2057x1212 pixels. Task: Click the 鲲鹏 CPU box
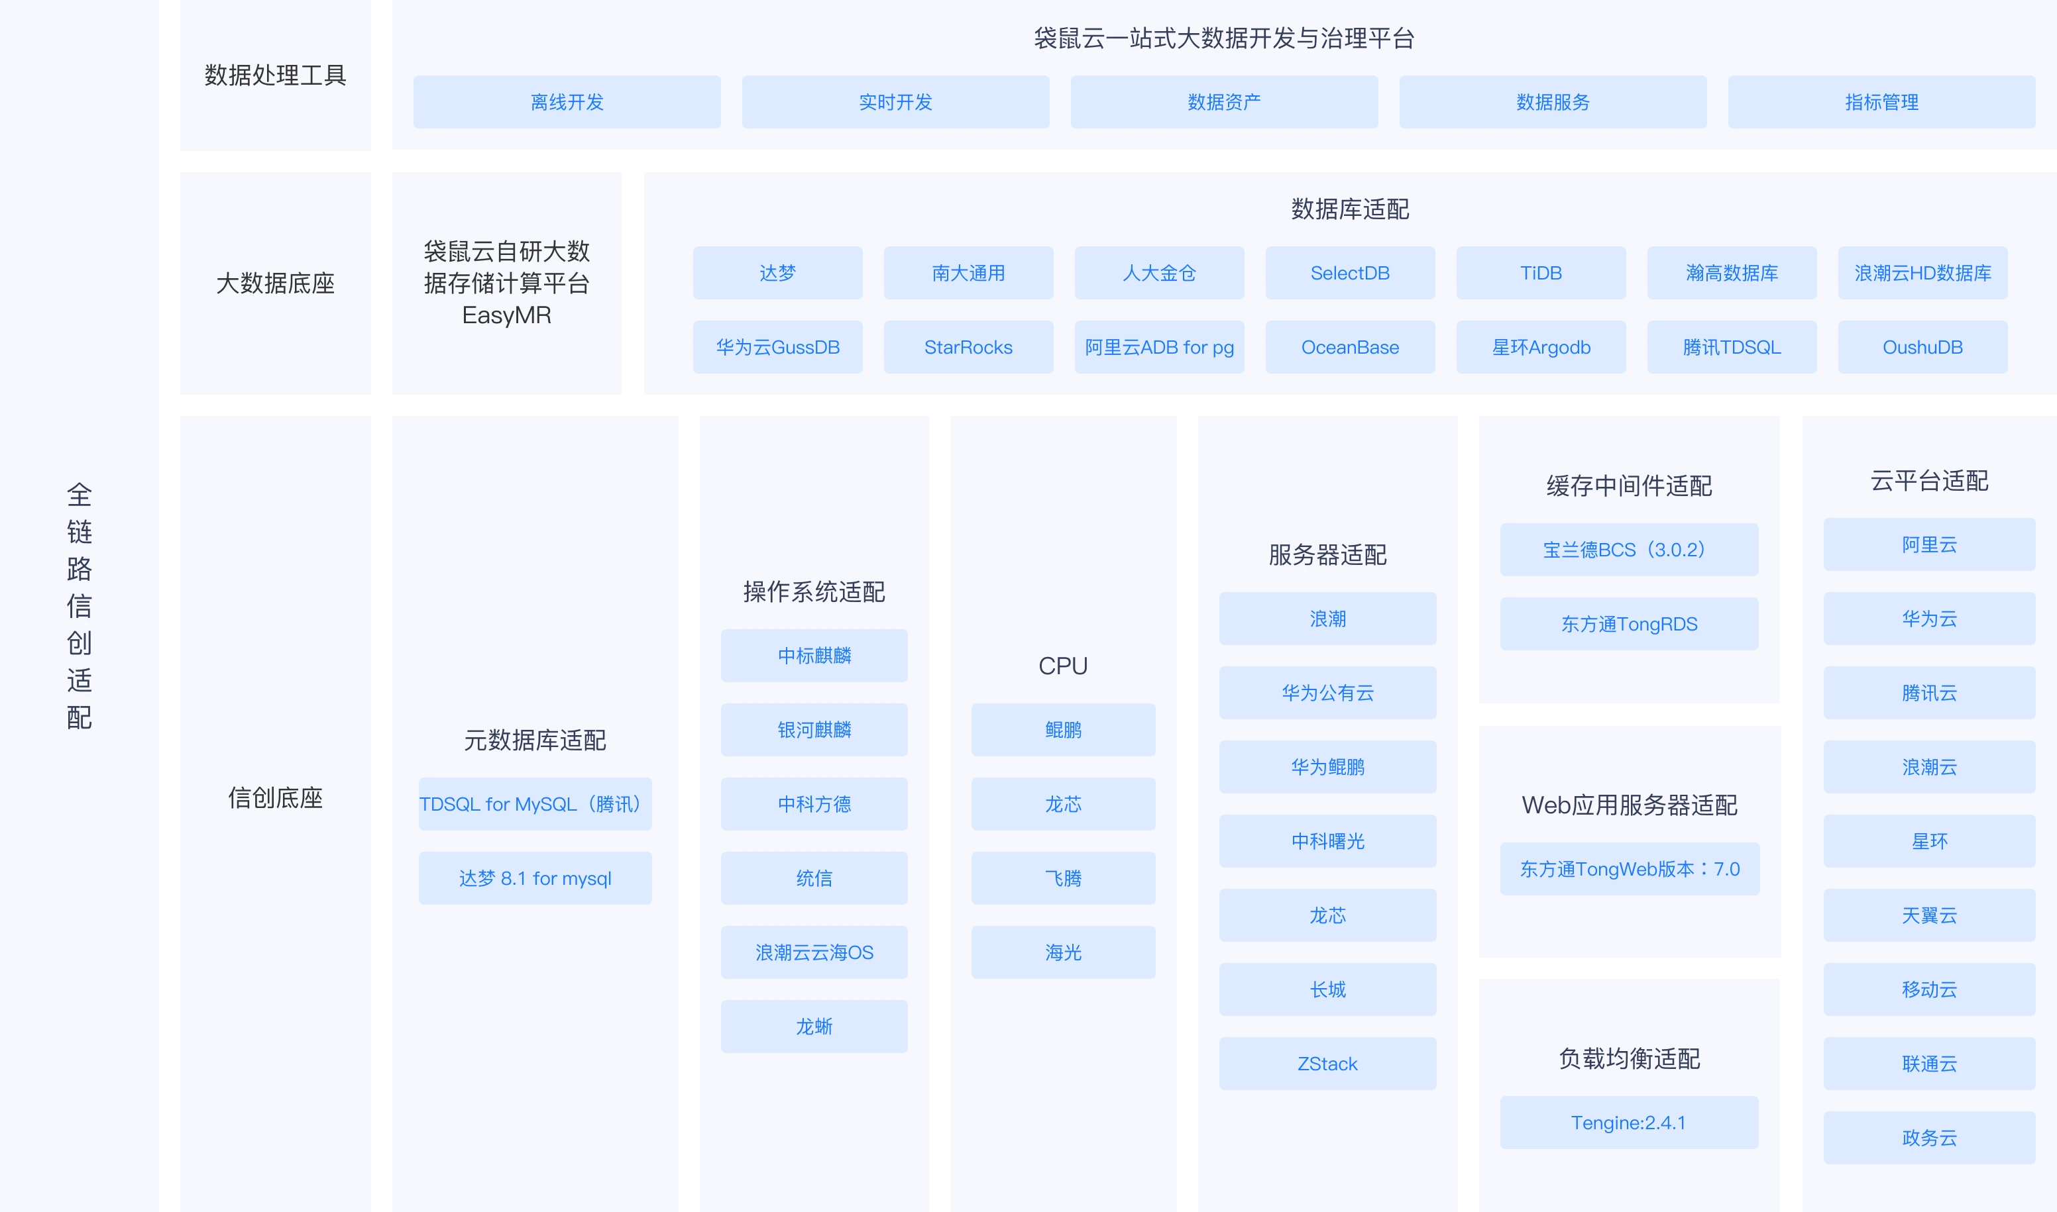(1062, 729)
